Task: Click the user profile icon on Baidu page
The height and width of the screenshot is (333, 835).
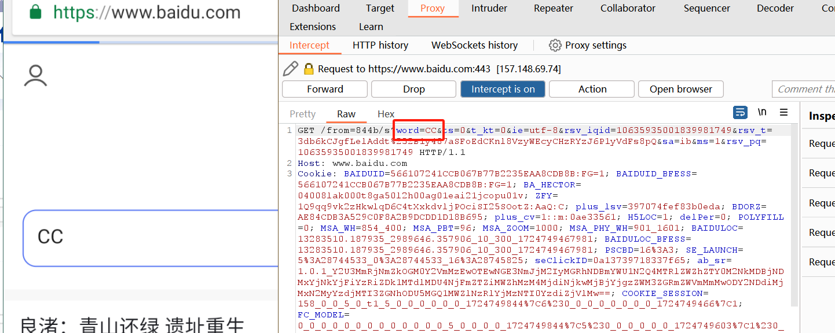Action: pos(35,76)
